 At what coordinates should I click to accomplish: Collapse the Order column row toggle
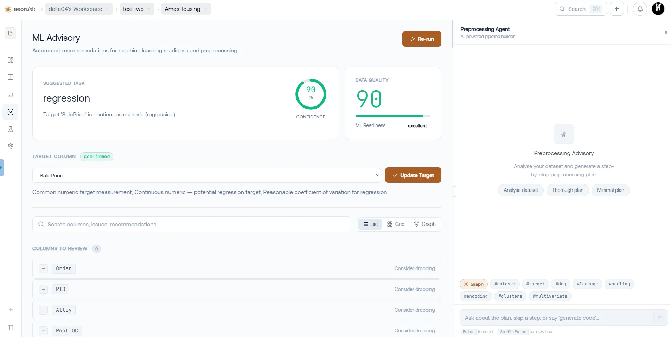coord(43,269)
